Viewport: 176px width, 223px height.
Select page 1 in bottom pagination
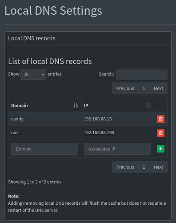144,167
